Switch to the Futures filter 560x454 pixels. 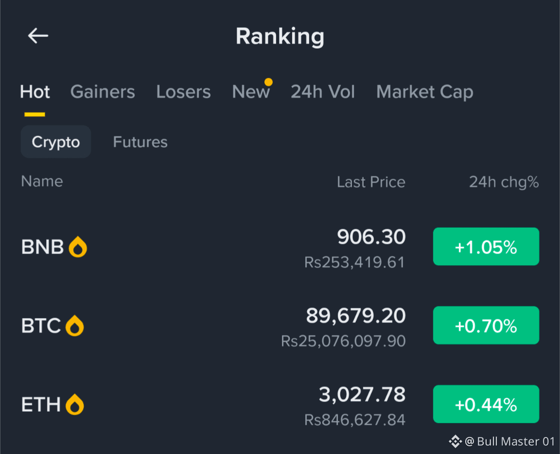coord(140,142)
